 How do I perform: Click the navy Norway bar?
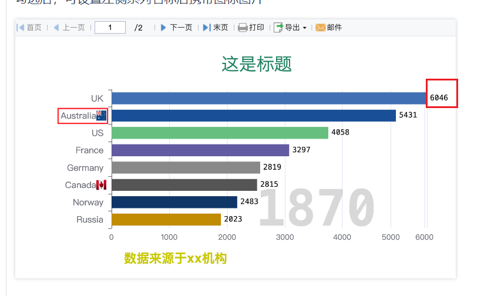[x=174, y=202]
